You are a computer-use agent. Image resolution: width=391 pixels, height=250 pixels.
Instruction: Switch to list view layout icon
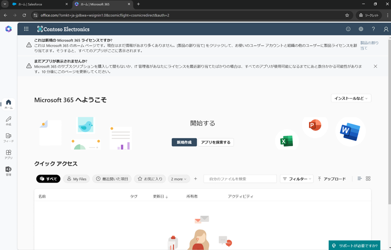click(359, 178)
